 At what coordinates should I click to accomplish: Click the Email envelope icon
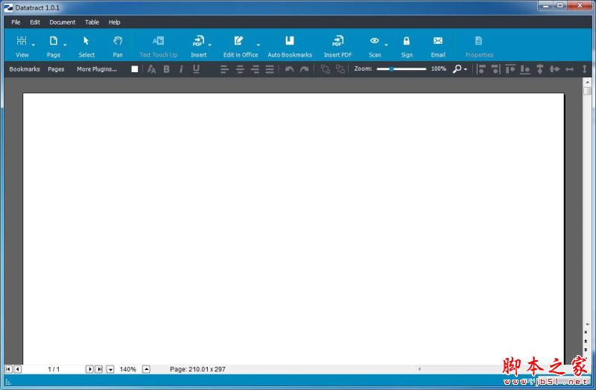[x=438, y=41]
